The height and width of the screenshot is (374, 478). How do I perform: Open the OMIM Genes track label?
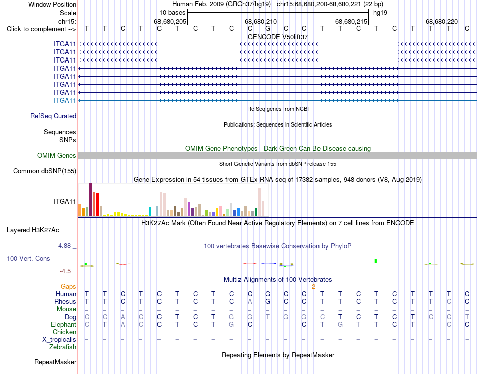(56, 155)
